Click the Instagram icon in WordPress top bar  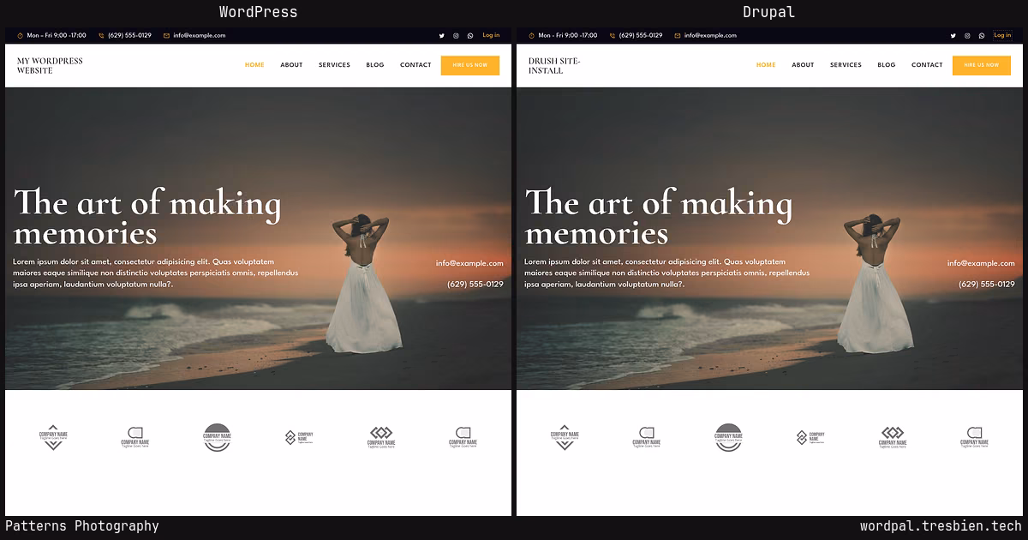click(x=456, y=36)
